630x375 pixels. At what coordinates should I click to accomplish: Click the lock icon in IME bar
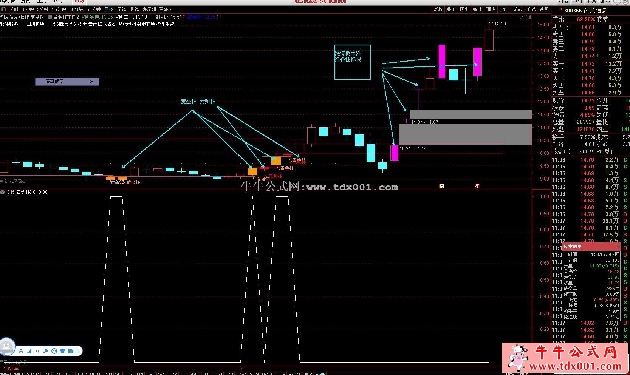(x=78, y=351)
